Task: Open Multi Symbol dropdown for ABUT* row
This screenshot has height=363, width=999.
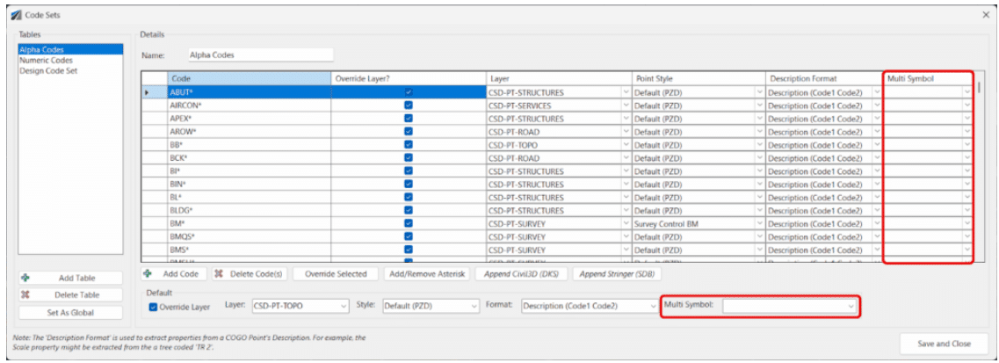Action: 967,92
